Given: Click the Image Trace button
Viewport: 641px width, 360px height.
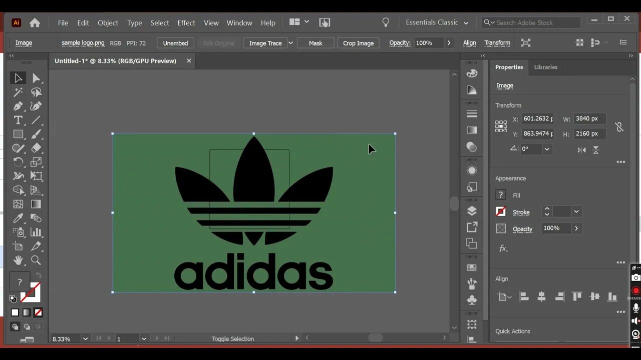Looking at the screenshot, I should pos(265,43).
